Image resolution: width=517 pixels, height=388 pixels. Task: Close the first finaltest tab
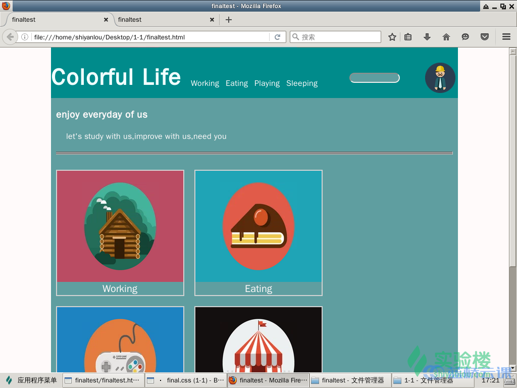point(106,20)
